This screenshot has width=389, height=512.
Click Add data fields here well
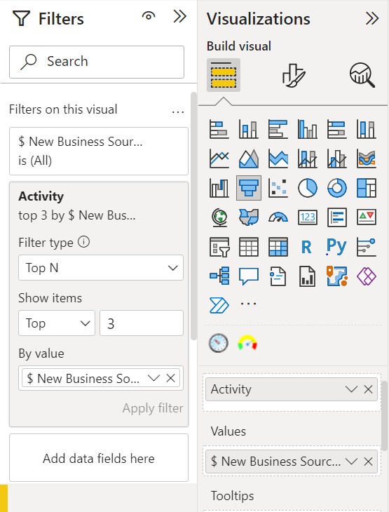click(x=99, y=458)
